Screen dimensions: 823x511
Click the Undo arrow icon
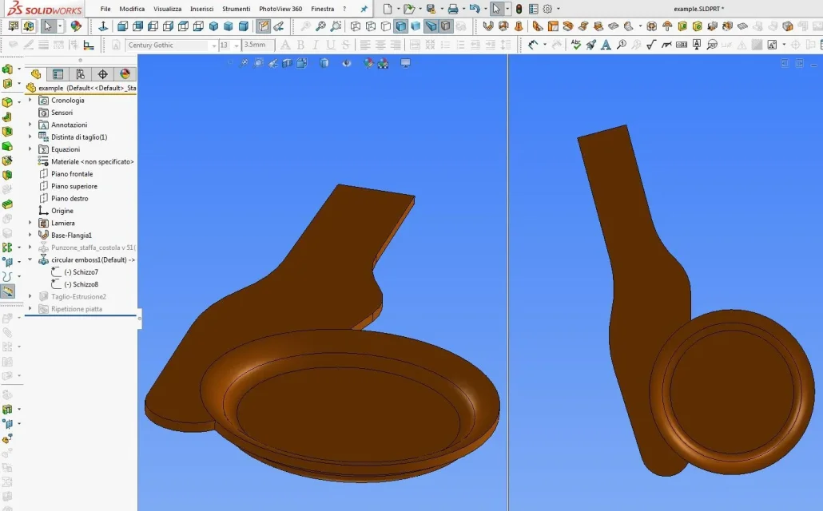[475, 9]
